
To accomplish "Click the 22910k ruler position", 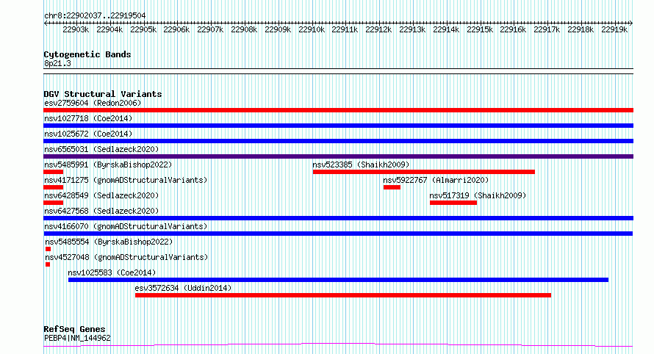I will (x=312, y=29).
